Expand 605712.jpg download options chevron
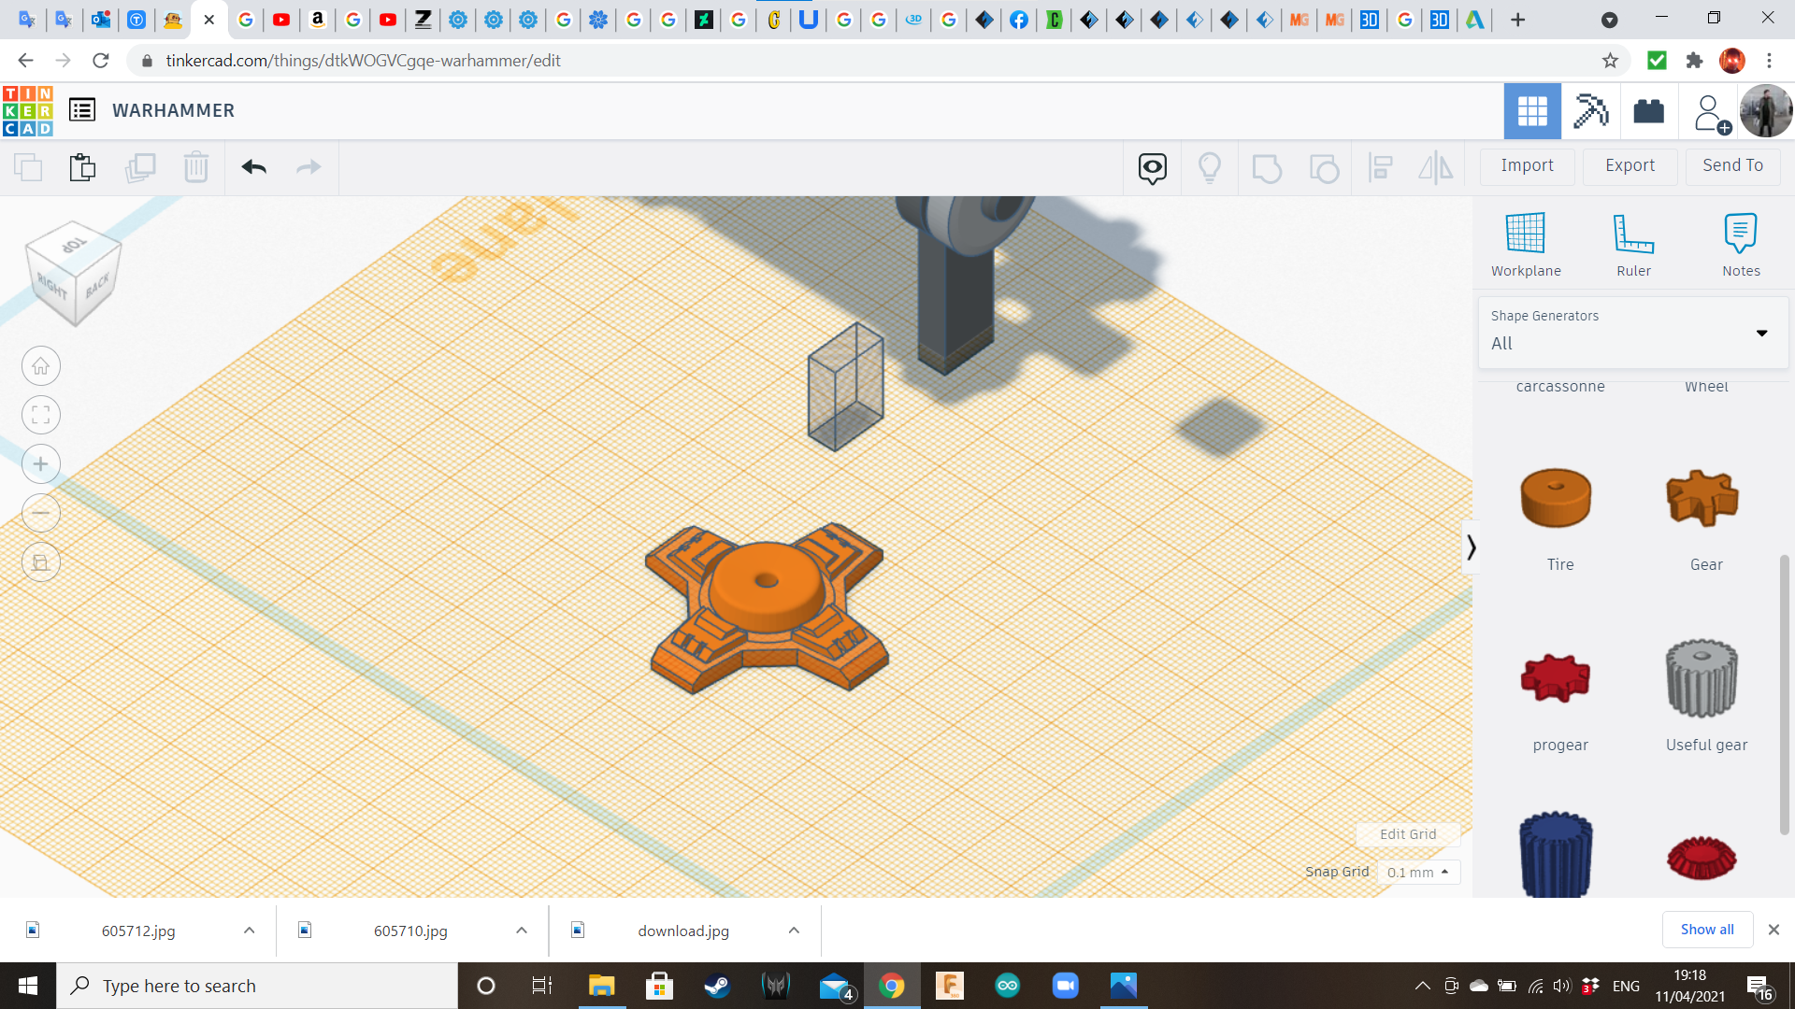Image resolution: width=1795 pixels, height=1009 pixels. point(249,931)
